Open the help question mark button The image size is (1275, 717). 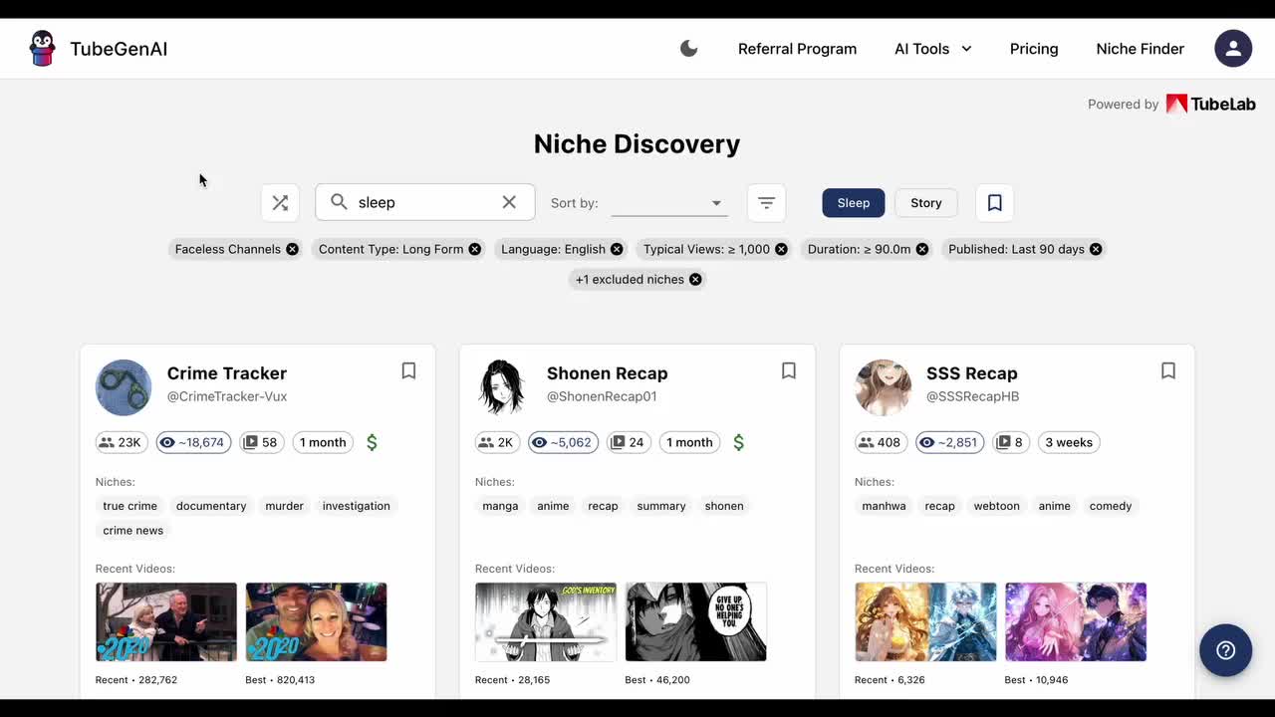point(1225,650)
